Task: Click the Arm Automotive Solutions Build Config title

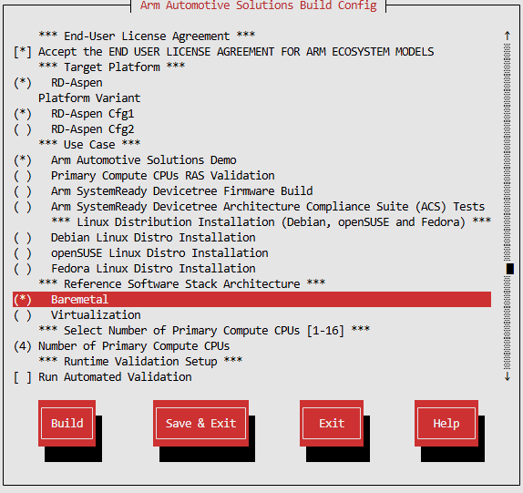Action: tap(259, 5)
